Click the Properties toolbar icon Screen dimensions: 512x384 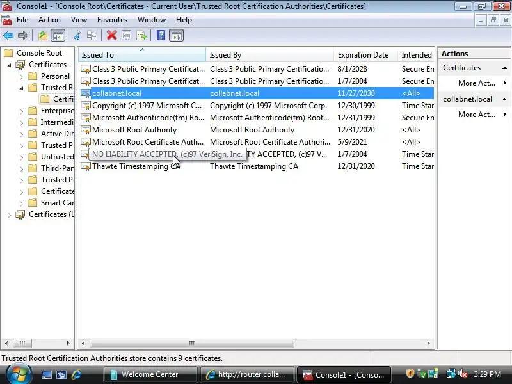[x=126, y=35]
